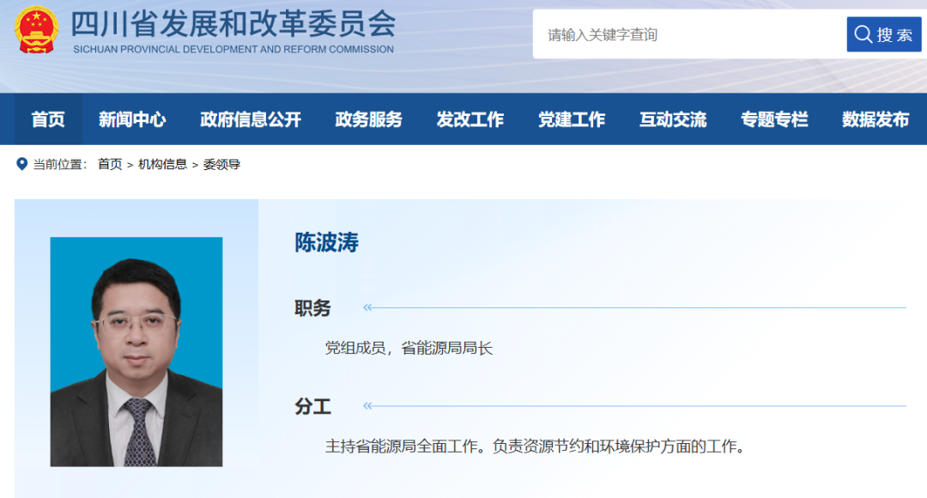Expand the 发改工作 section
Image resolution: width=927 pixels, height=498 pixels.
[x=470, y=119]
